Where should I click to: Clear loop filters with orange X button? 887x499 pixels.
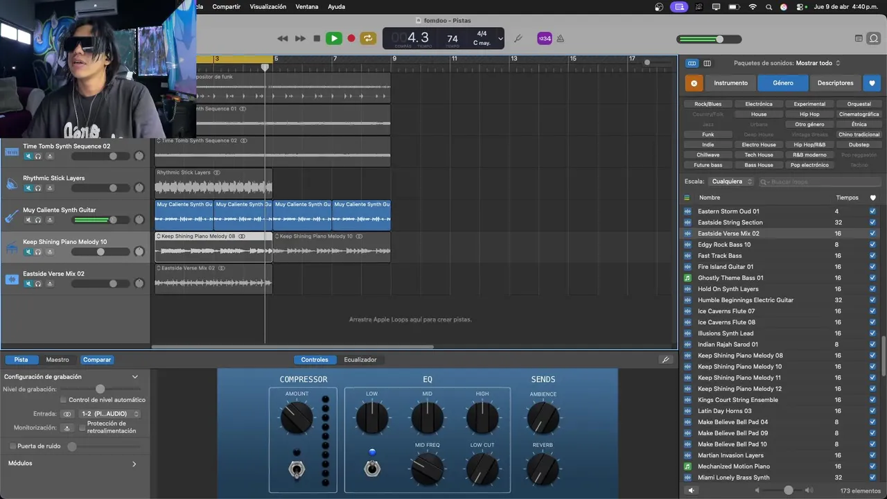[694, 83]
